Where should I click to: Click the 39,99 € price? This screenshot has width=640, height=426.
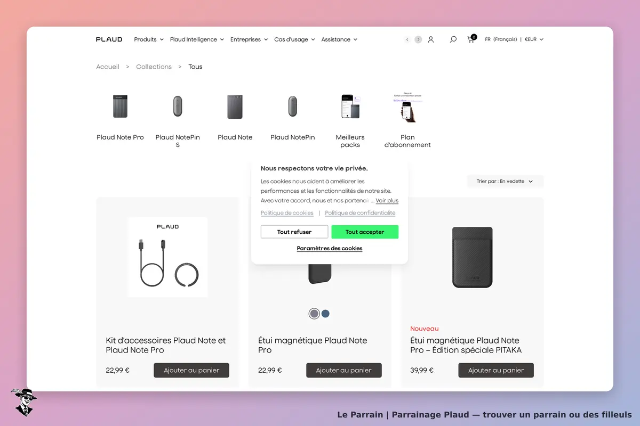point(422,371)
